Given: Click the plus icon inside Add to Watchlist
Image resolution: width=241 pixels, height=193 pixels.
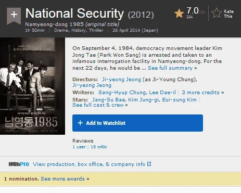Looking at the screenshot, I should (x=80, y=123).
